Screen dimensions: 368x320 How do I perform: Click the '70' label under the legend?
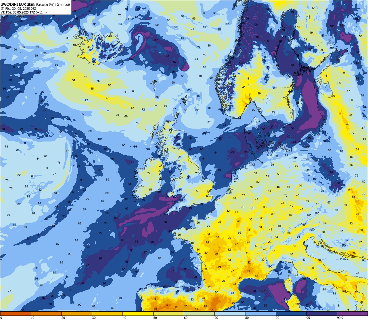(216, 318)
